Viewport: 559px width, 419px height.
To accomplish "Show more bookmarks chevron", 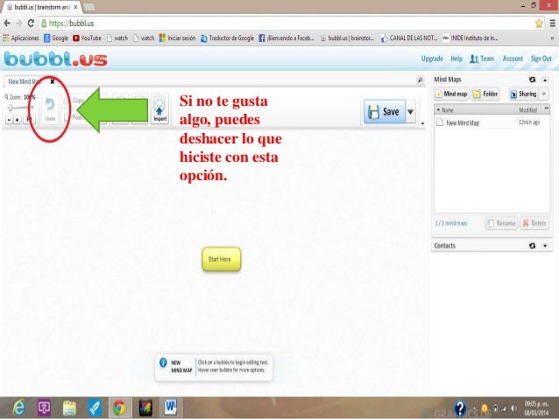I will coord(553,38).
